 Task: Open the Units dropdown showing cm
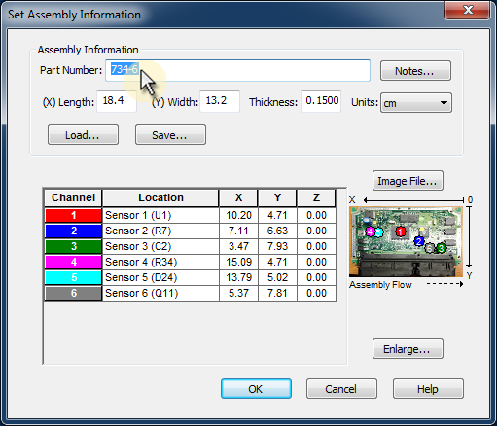(x=416, y=103)
